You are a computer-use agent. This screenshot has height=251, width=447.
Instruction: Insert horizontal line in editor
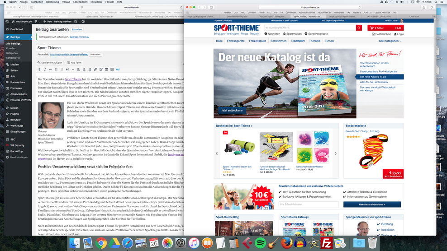[73, 70]
